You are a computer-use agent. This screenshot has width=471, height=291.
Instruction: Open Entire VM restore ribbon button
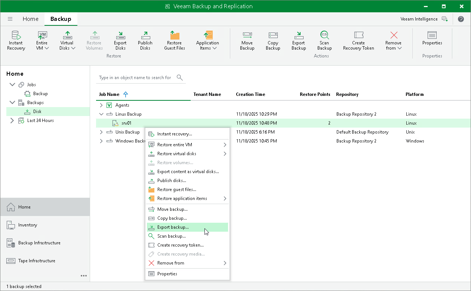click(42, 40)
